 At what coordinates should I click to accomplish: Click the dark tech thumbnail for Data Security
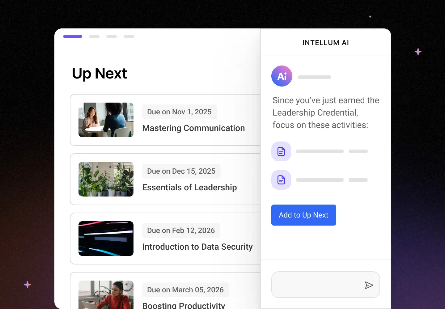point(106,239)
